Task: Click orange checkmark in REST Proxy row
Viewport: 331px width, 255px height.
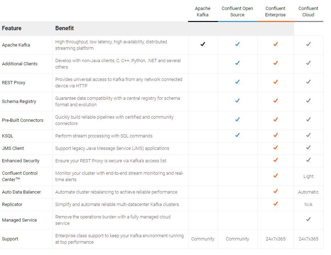Action: click(275, 82)
